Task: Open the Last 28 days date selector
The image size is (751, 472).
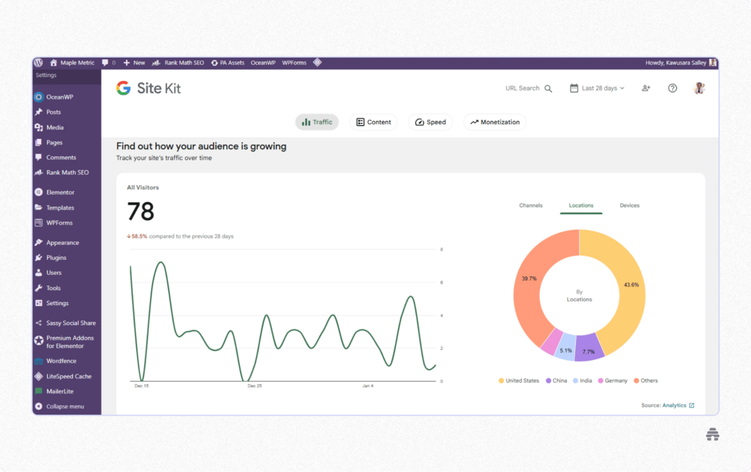Action: click(x=596, y=88)
